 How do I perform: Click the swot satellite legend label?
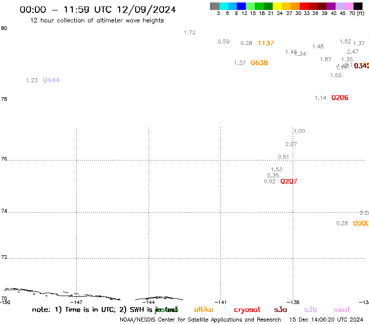pyautogui.click(x=342, y=310)
